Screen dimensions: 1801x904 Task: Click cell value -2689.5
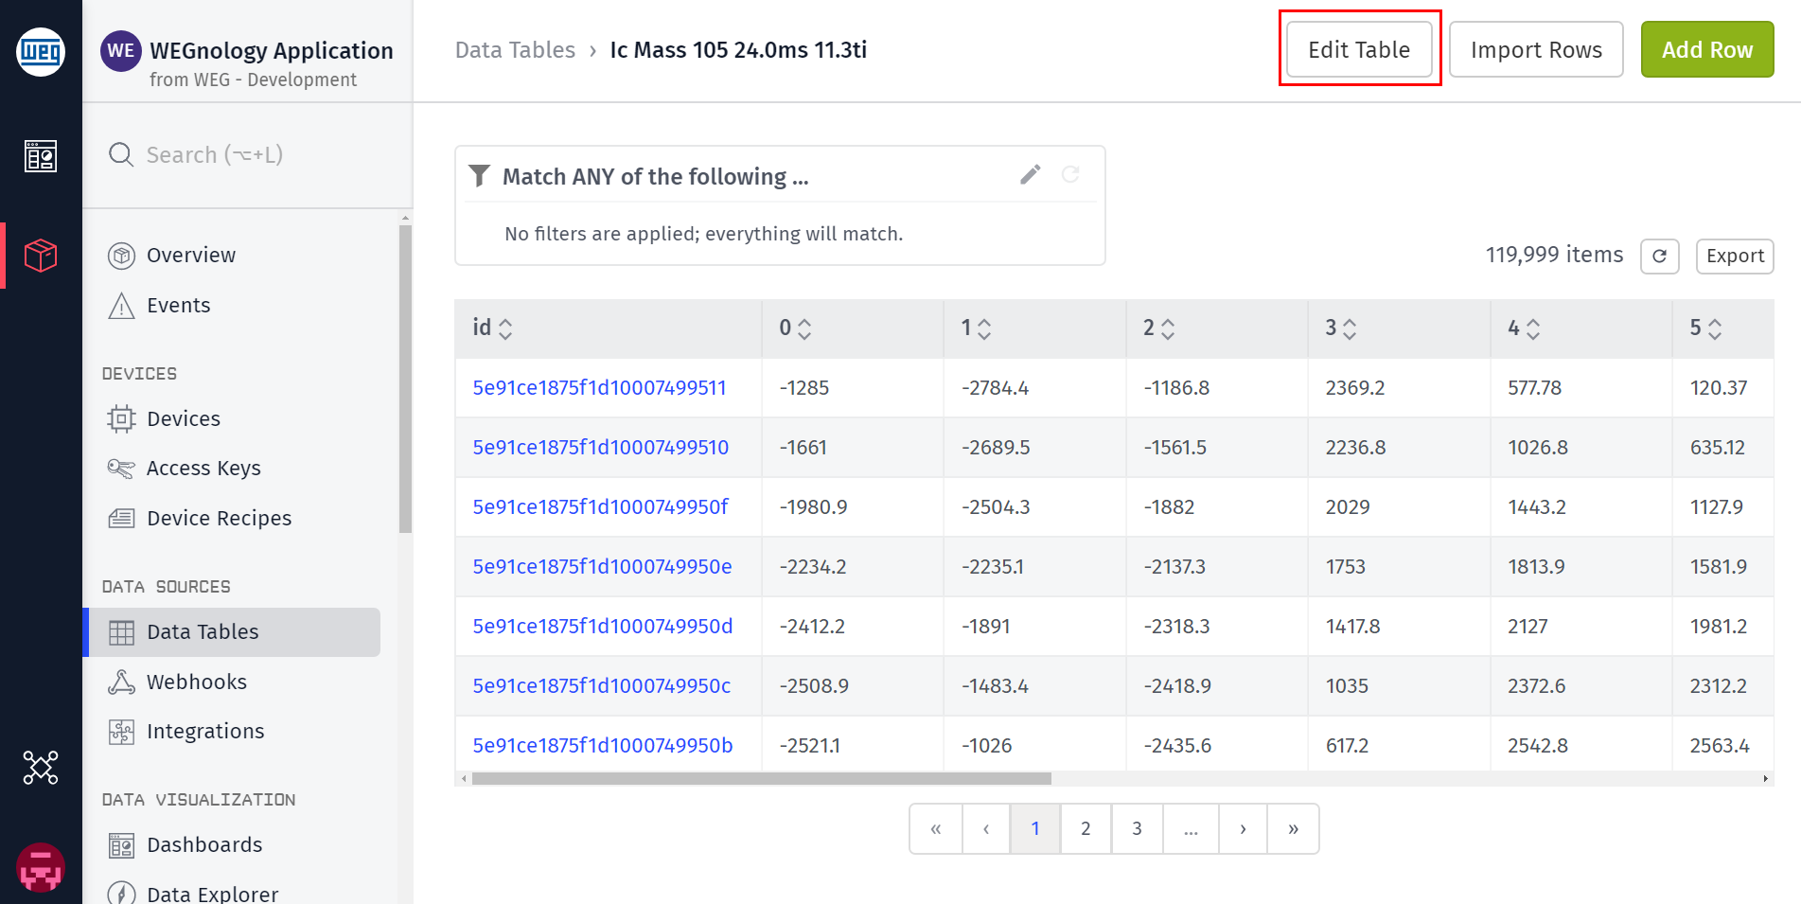pos(996,448)
